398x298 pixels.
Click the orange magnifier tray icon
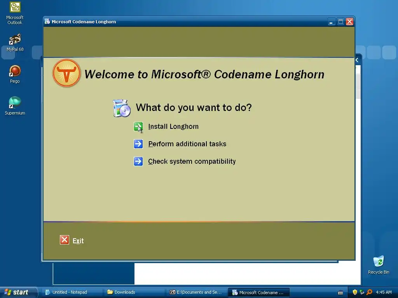click(369, 292)
